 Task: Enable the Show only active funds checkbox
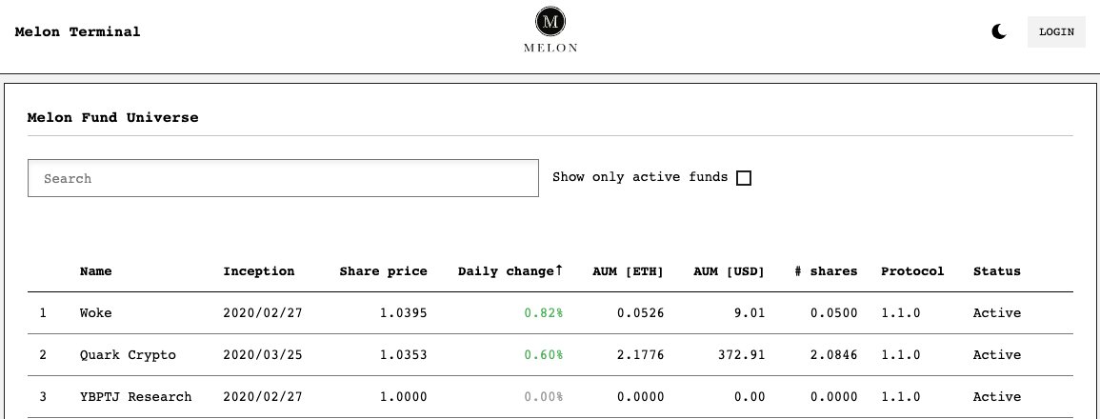pos(744,178)
